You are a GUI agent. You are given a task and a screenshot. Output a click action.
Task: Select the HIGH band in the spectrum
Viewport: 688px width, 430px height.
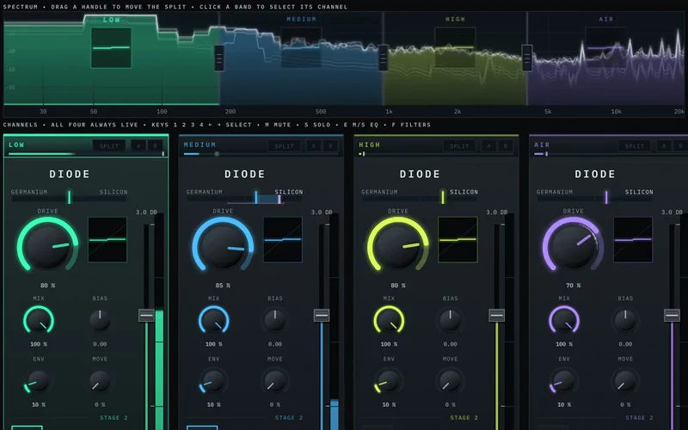[455, 58]
